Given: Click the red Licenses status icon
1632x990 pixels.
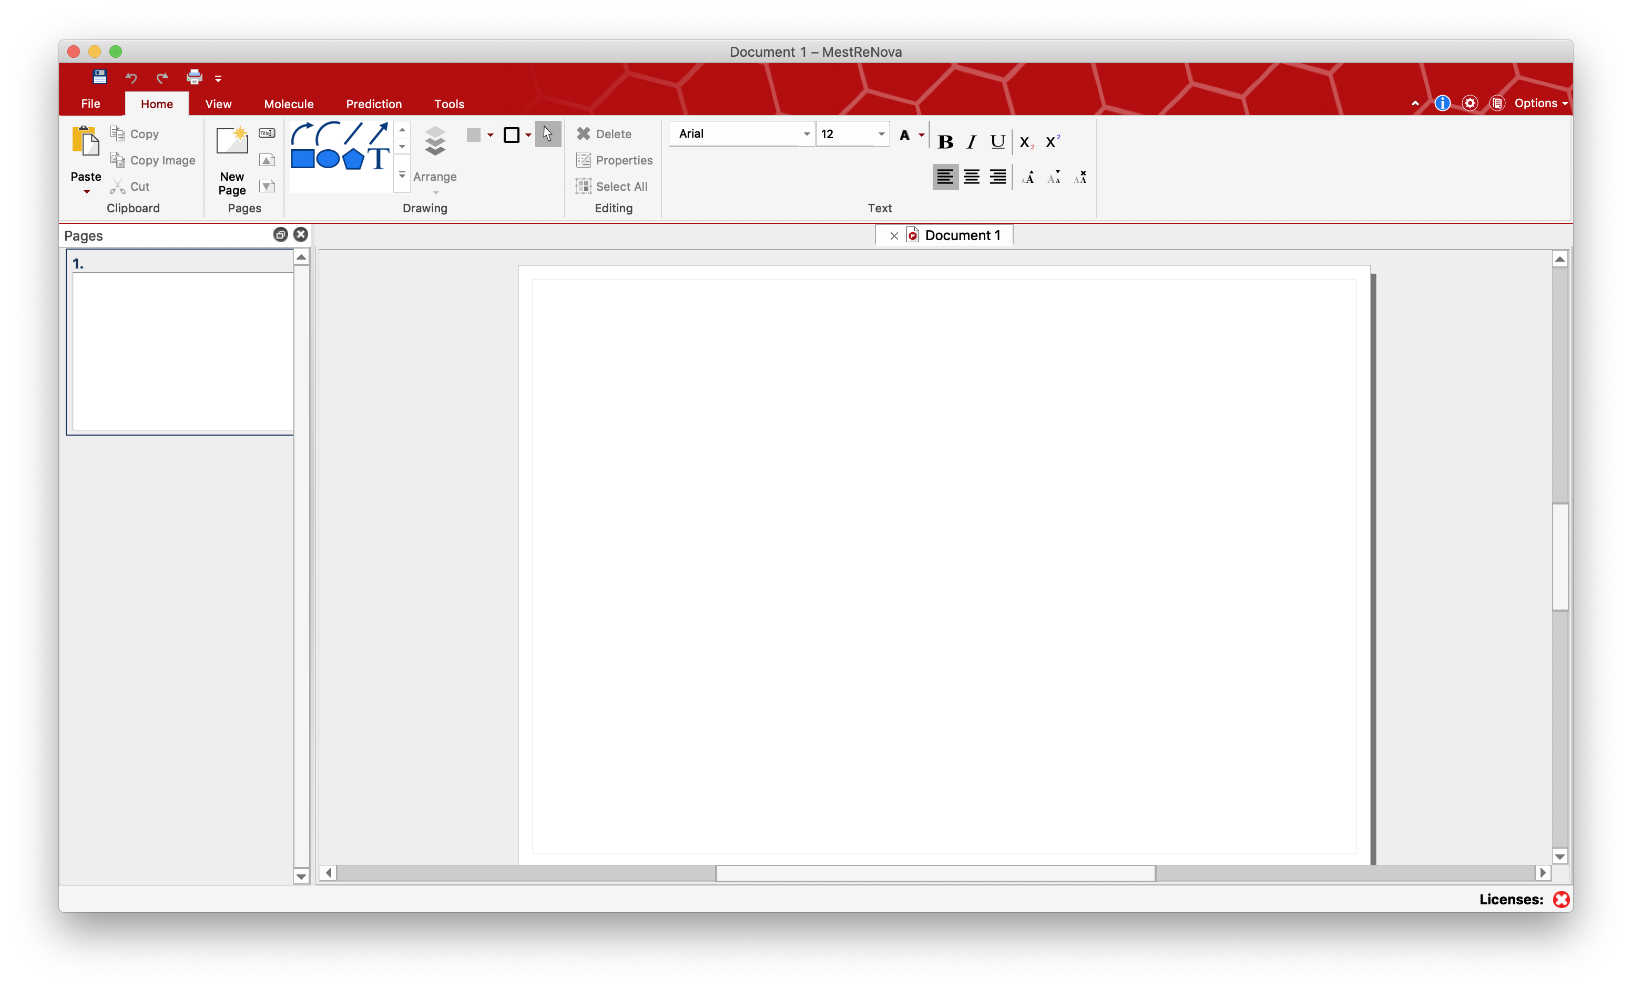Looking at the screenshot, I should (1561, 899).
